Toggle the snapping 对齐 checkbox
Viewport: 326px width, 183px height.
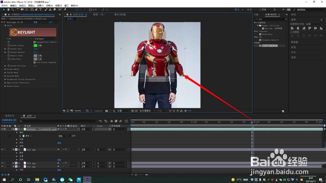90,10
